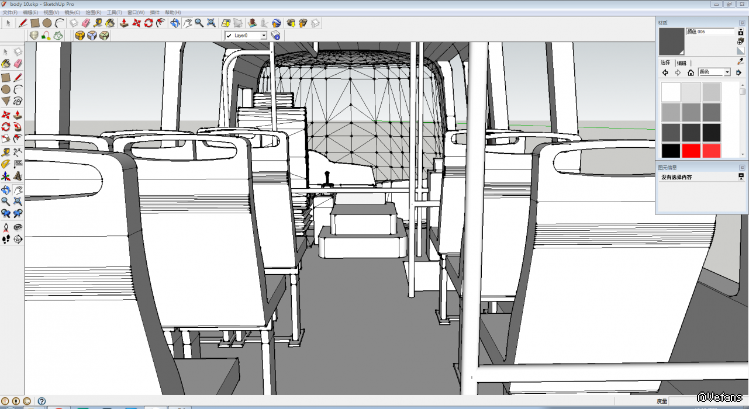
Task: Open the Layer0 layer dropdown
Action: [264, 36]
